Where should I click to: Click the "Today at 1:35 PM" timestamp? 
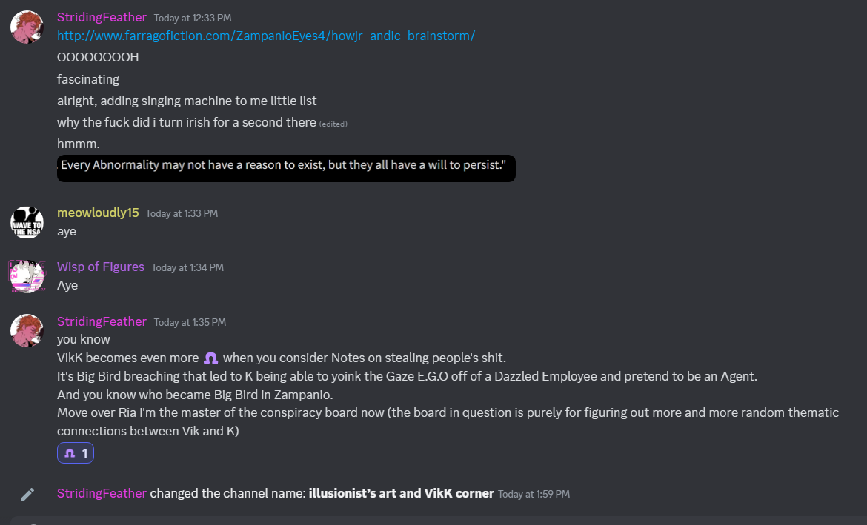point(190,322)
